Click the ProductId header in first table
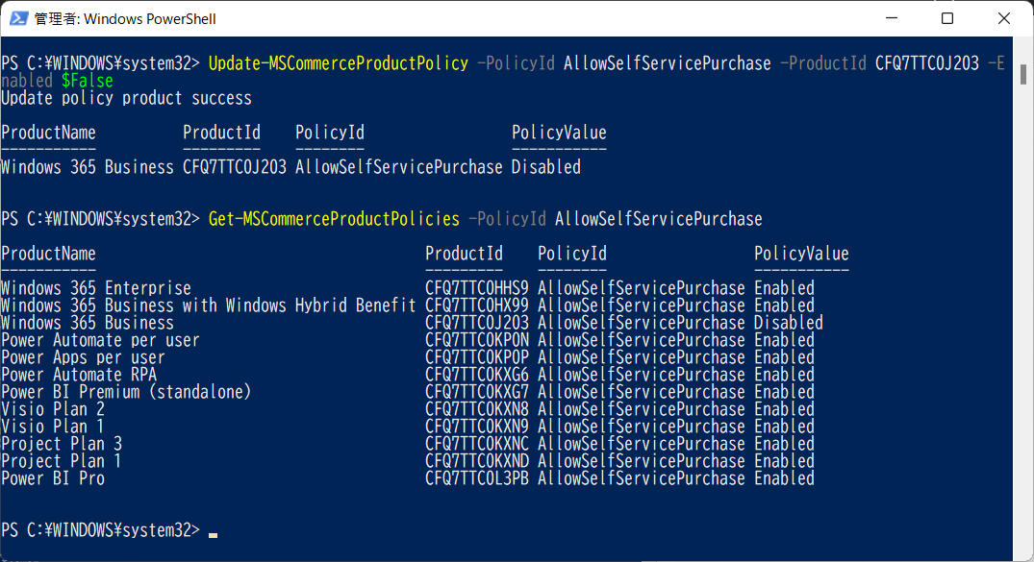 [221, 134]
